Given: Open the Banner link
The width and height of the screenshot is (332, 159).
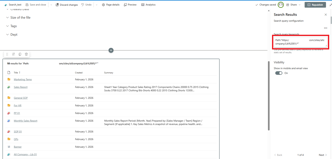Looking at the screenshot, I should [18, 147].
